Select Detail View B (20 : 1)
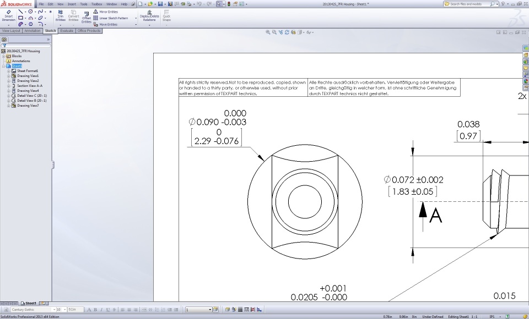This screenshot has width=529, height=319. [32, 101]
